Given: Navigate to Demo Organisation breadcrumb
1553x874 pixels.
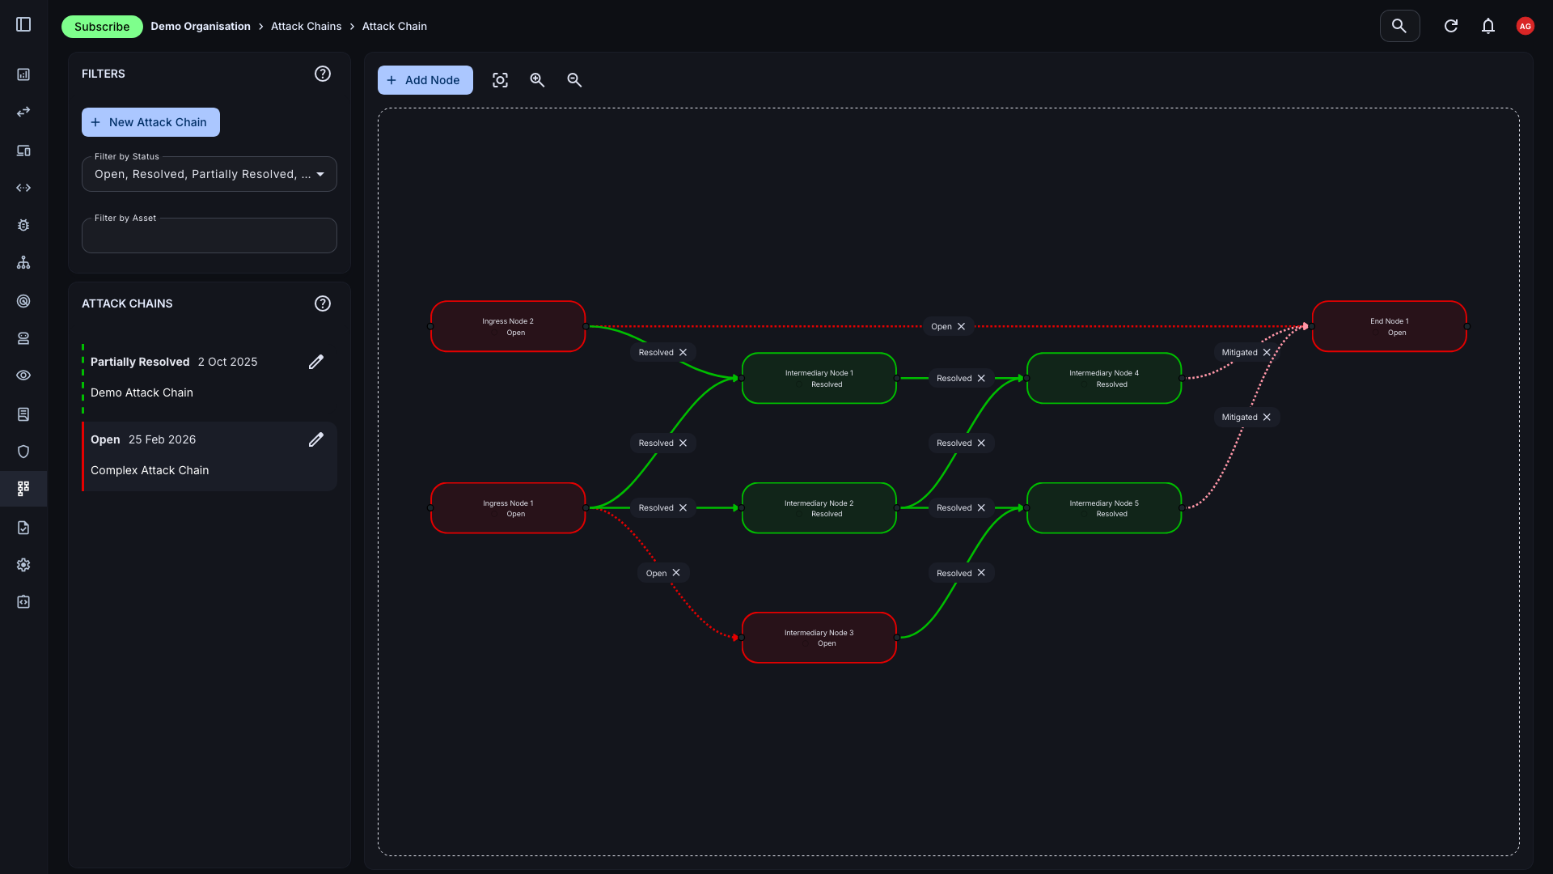Looking at the screenshot, I should pyautogui.click(x=201, y=26).
